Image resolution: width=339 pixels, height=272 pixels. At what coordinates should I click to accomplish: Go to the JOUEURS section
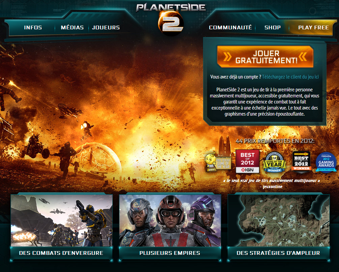pyautogui.click(x=106, y=28)
